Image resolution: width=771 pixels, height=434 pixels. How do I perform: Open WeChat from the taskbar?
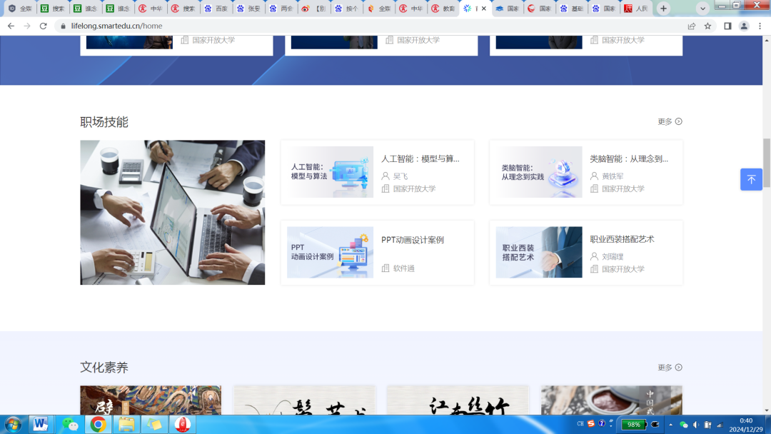coord(70,425)
